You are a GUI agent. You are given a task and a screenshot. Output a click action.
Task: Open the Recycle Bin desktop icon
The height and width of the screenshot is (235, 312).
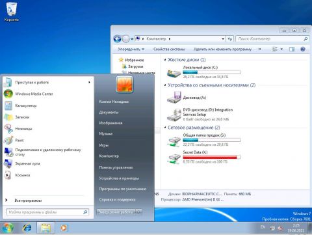pos(11,12)
